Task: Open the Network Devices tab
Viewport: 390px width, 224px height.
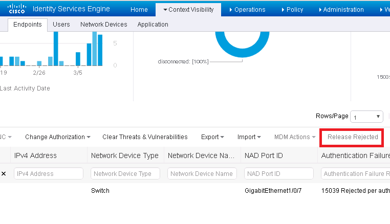Action: (104, 25)
